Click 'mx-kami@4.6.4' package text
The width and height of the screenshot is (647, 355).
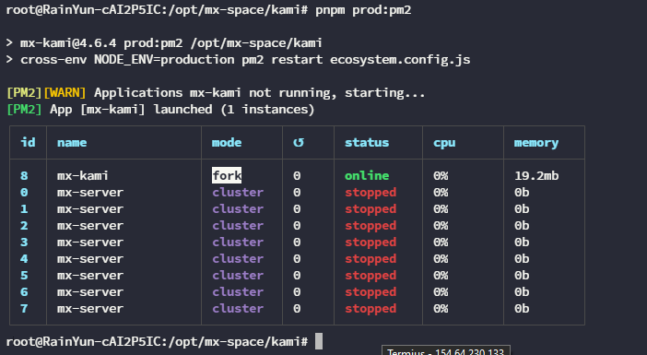coord(68,43)
